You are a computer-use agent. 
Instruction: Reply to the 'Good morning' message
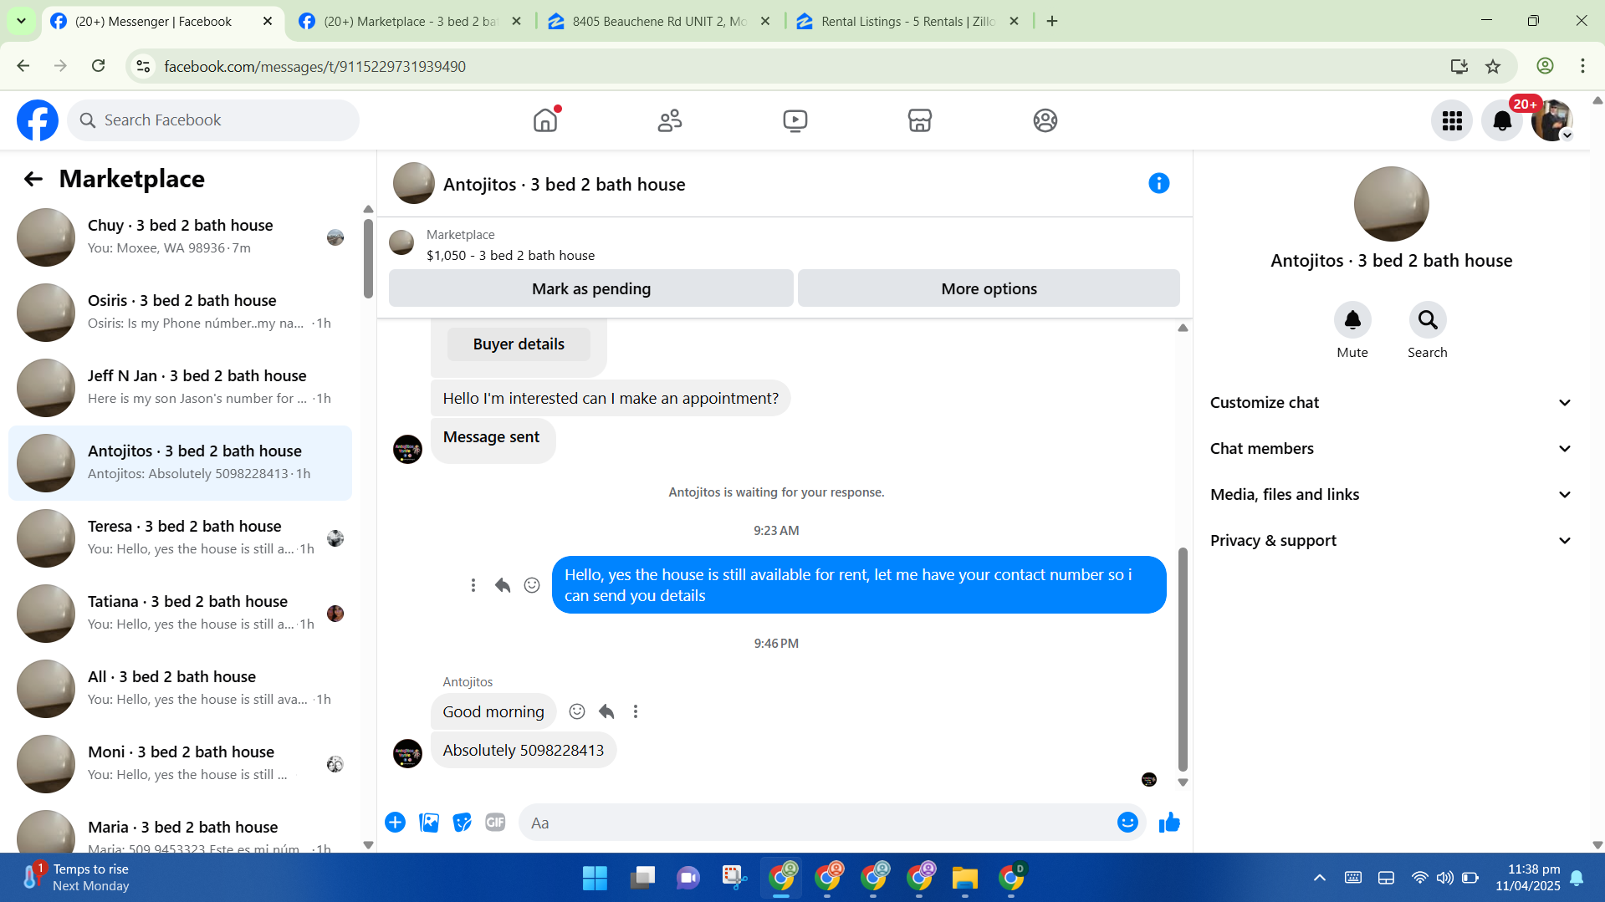606,711
